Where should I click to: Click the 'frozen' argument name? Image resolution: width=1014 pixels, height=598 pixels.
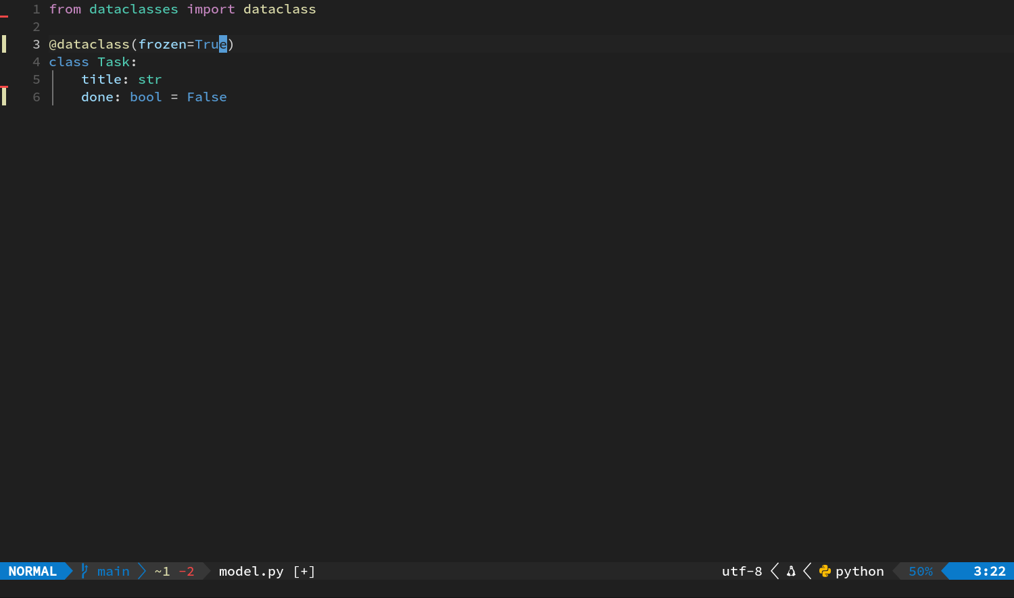click(162, 45)
